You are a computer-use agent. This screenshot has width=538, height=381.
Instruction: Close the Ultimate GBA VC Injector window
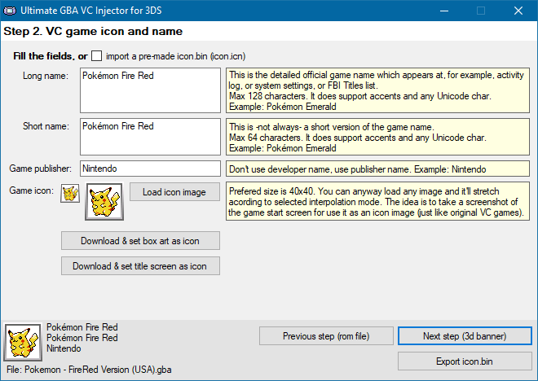tap(518, 11)
